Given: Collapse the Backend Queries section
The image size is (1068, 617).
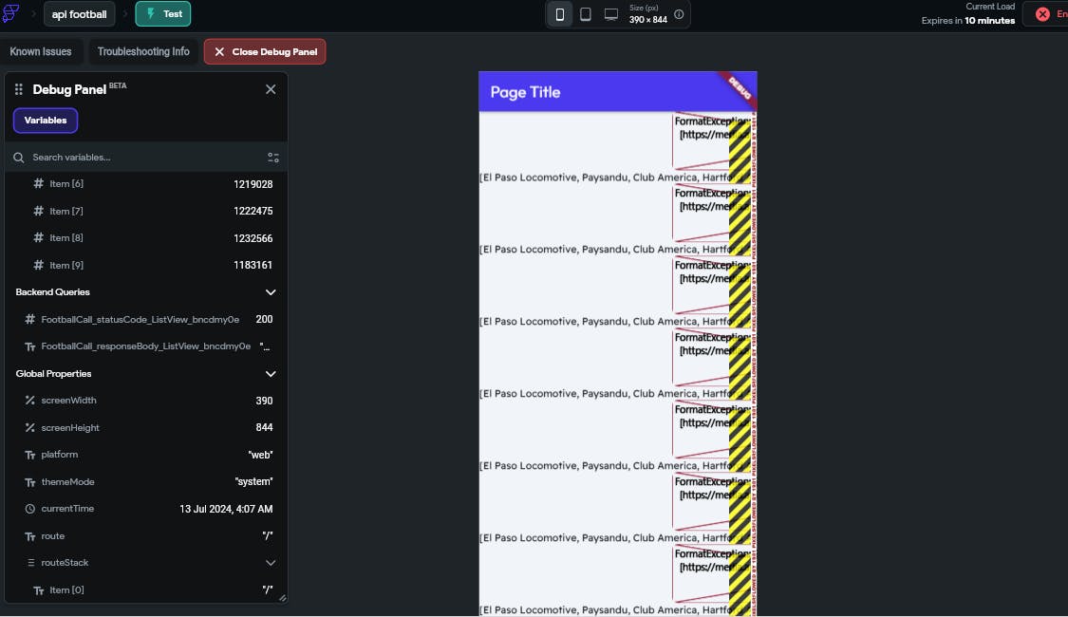Looking at the screenshot, I should tap(271, 292).
